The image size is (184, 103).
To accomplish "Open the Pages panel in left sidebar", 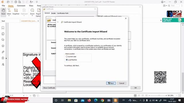I will [3, 34].
